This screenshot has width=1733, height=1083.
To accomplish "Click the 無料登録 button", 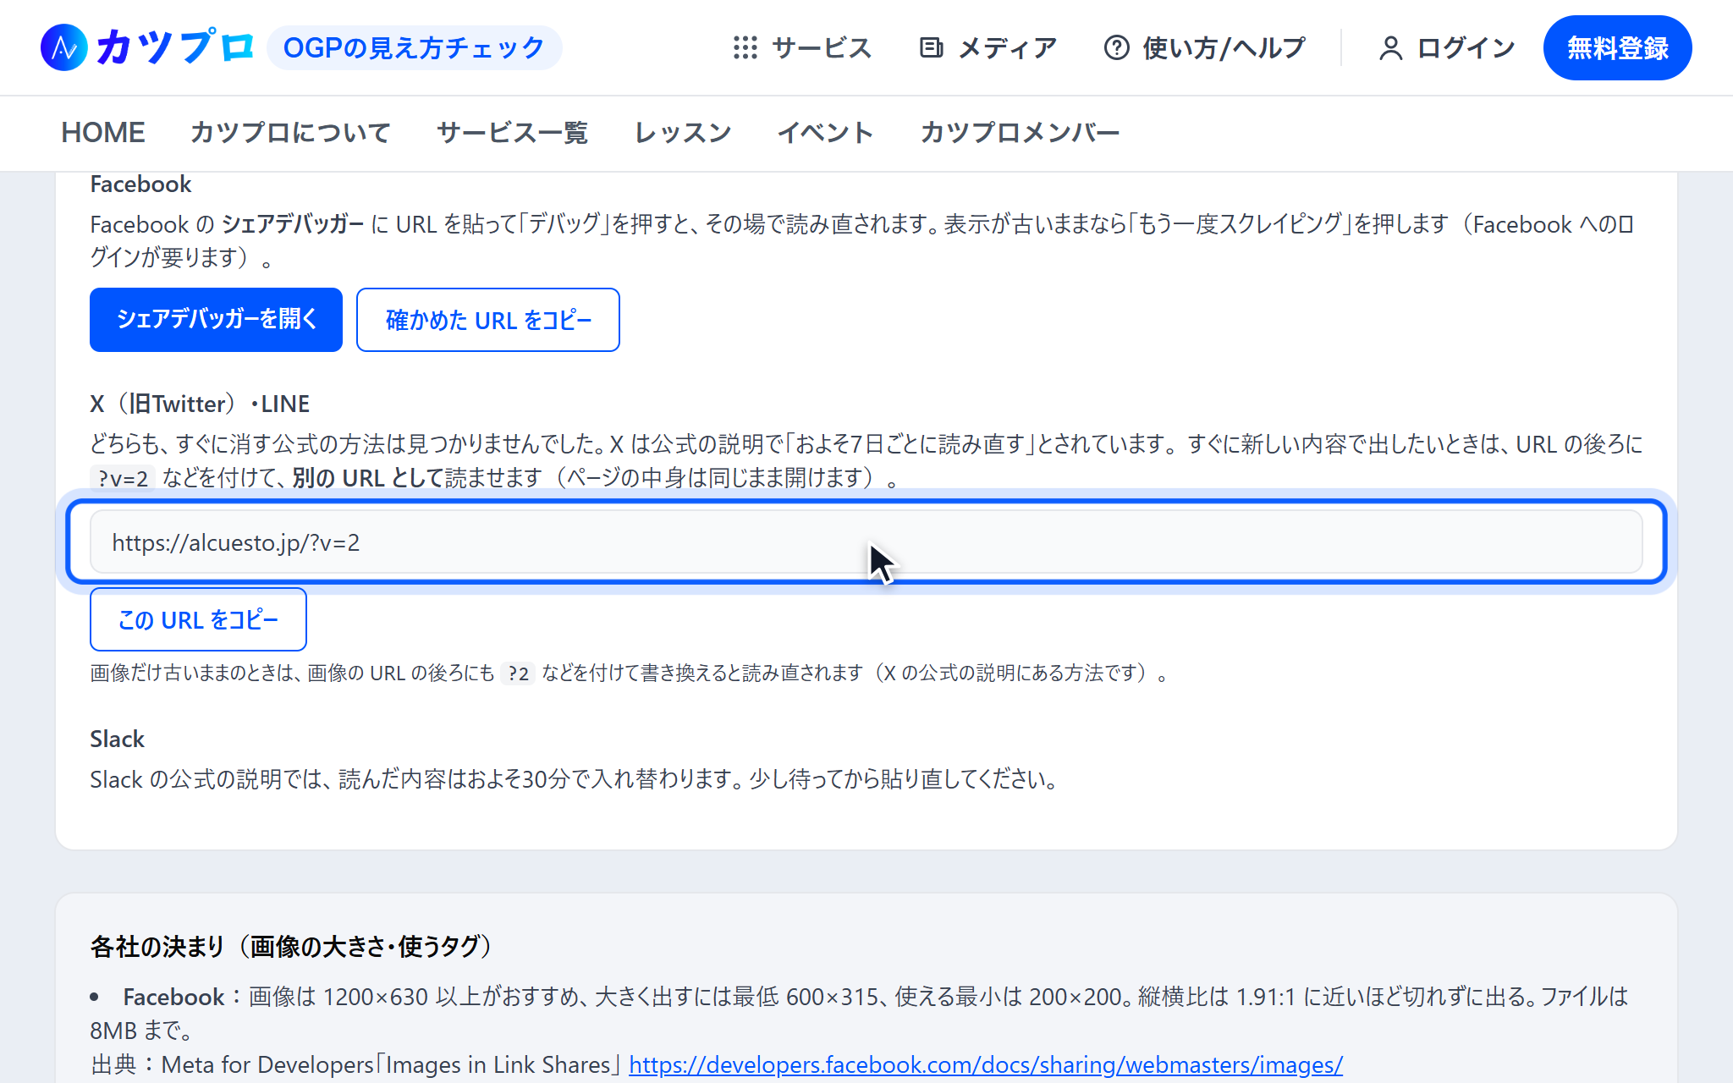I will pos(1617,47).
